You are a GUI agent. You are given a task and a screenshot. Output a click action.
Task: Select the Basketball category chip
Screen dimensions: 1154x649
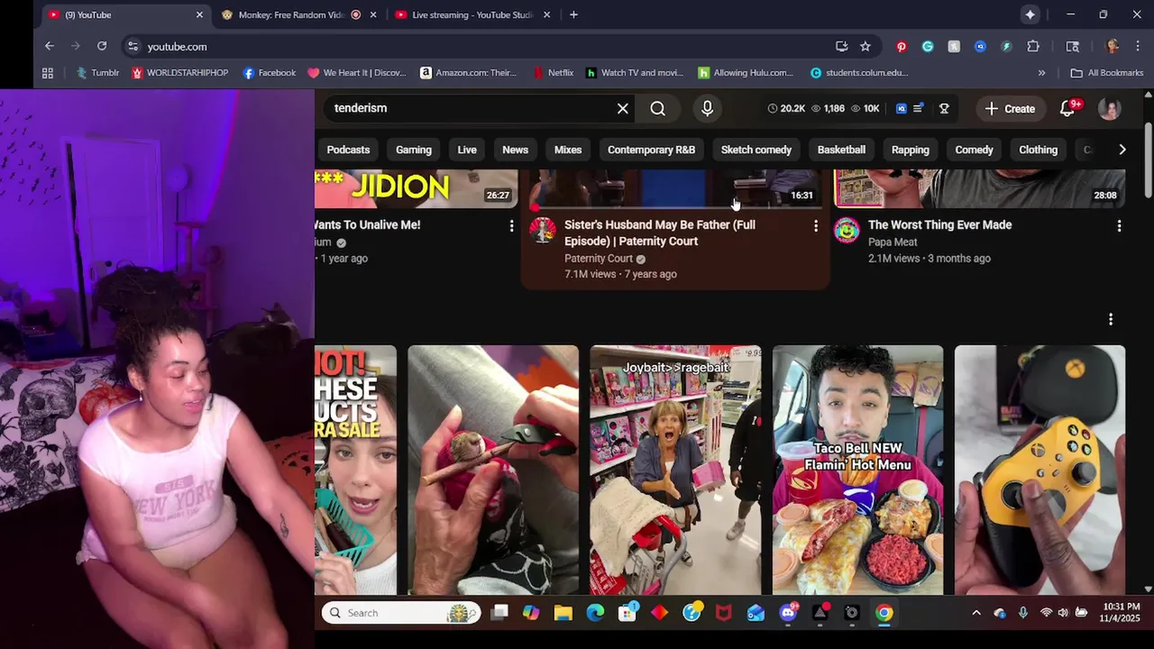click(841, 150)
